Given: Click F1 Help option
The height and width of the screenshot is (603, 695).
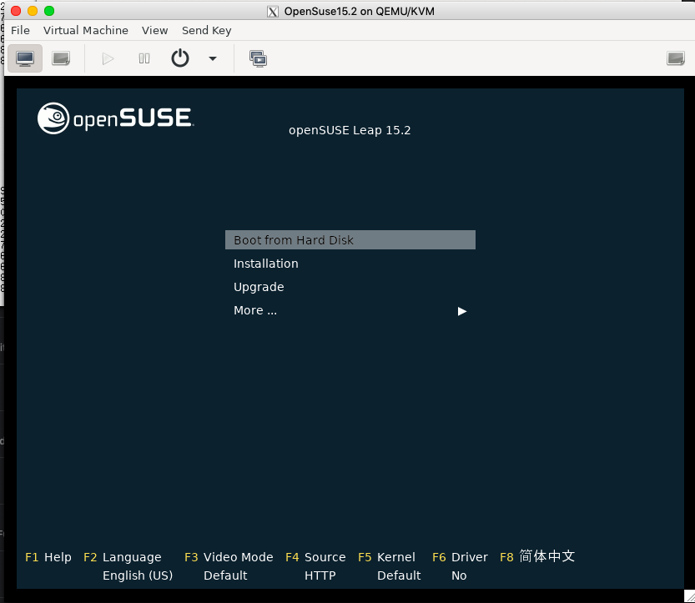Looking at the screenshot, I should (x=48, y=557).
